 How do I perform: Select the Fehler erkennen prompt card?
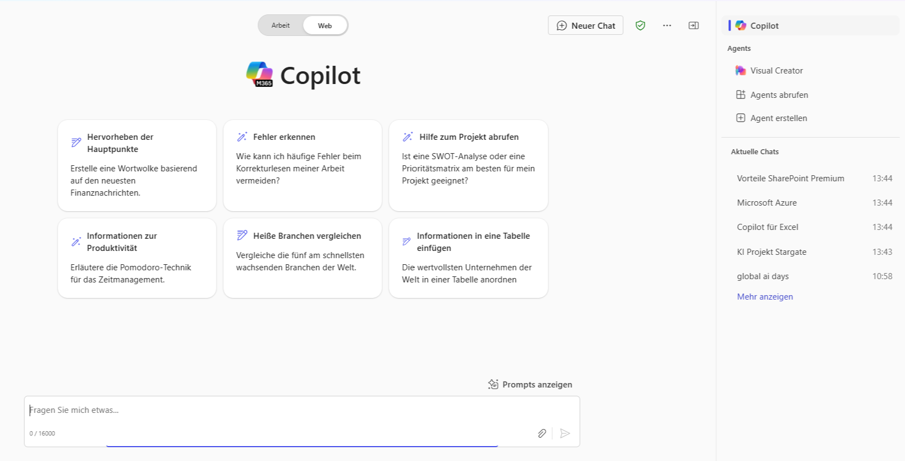tap(302, 165)
